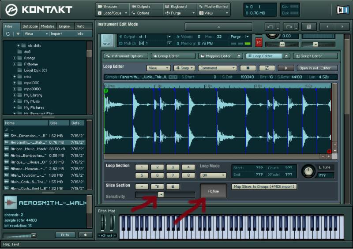Go to previous instrument arrow
Screen dimensions: 353x249
click(x=327, y=27)
